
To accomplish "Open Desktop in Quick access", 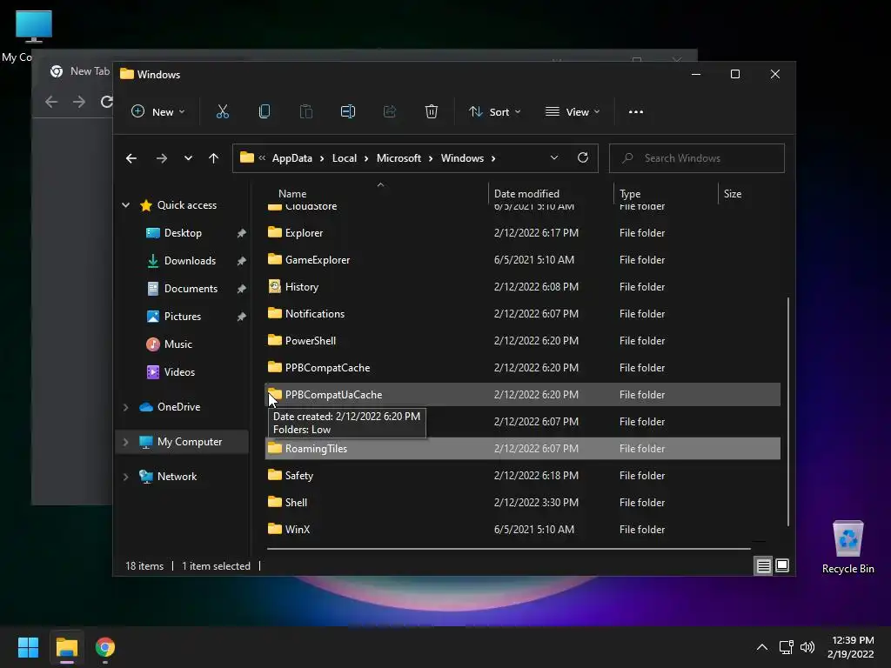I will 183,233.
